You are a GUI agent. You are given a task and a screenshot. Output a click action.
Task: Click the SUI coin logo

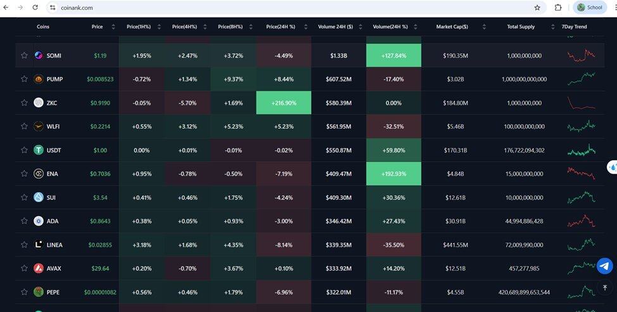(x=39, y=197)
